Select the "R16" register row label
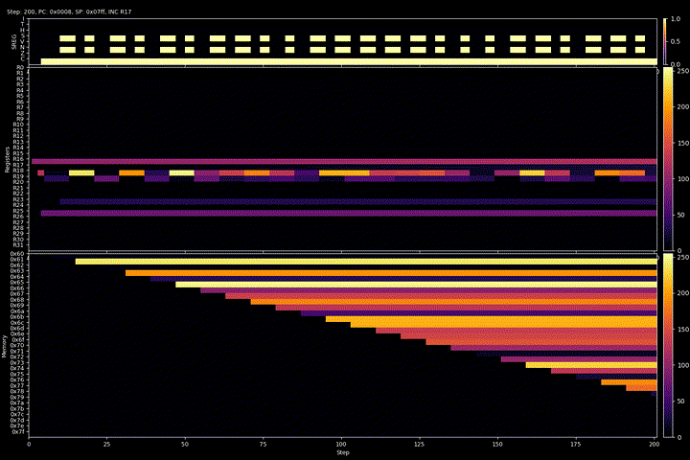This screenshot has height=460, width=690. point(18,159)
